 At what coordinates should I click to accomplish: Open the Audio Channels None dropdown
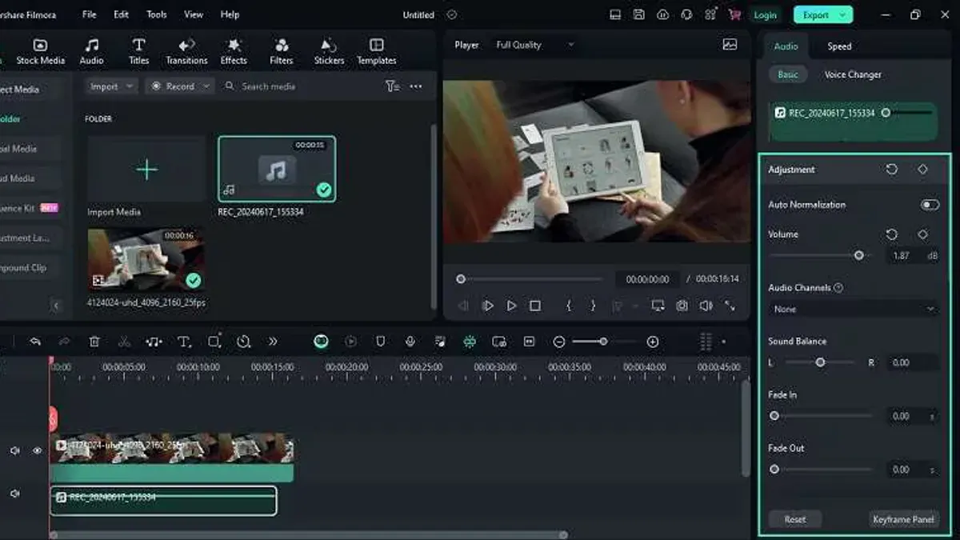pos(854,309)
